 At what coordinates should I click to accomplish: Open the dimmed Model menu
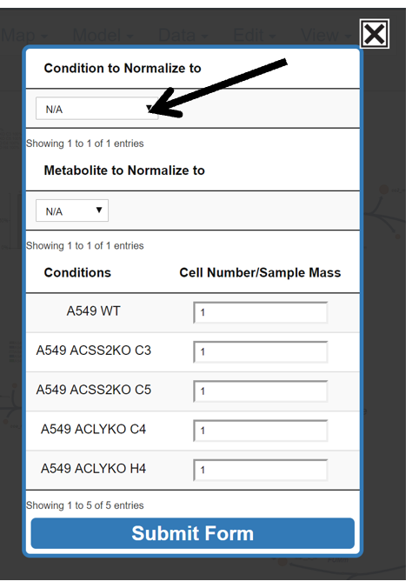pyautogui.click(x=103, y=36)
